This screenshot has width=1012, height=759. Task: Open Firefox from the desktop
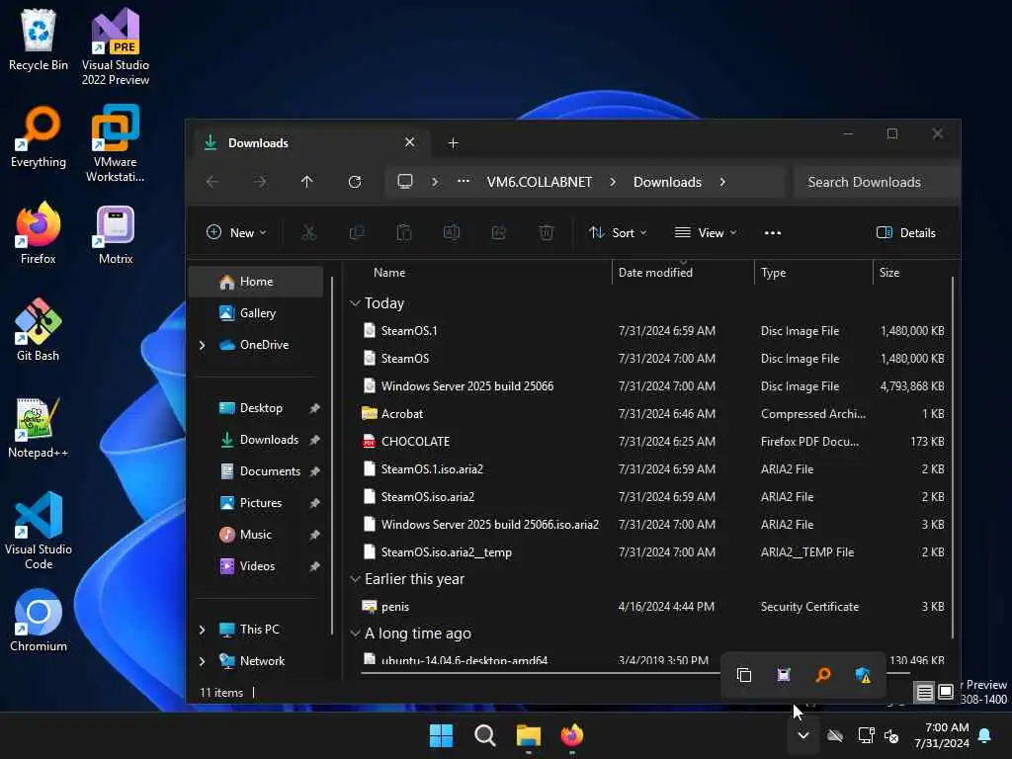(x=39, y=233)
